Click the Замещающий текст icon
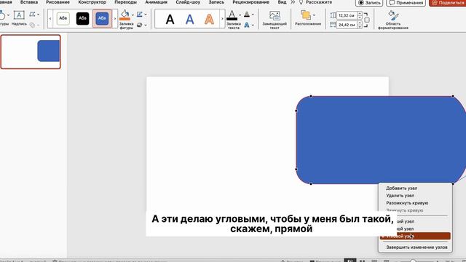Screen dimensions: 466x262 pos(275,16)
